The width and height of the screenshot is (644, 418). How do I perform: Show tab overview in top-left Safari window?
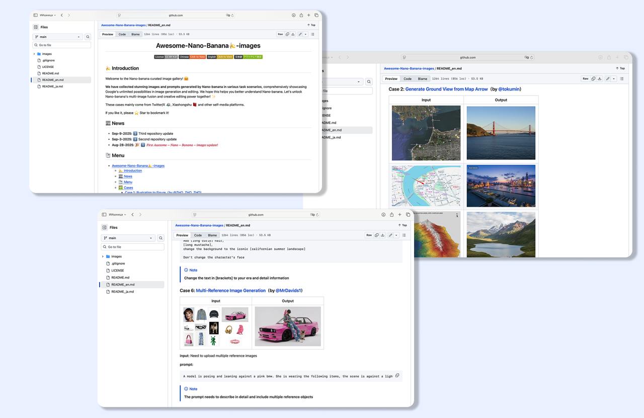(x=316, y=15)
